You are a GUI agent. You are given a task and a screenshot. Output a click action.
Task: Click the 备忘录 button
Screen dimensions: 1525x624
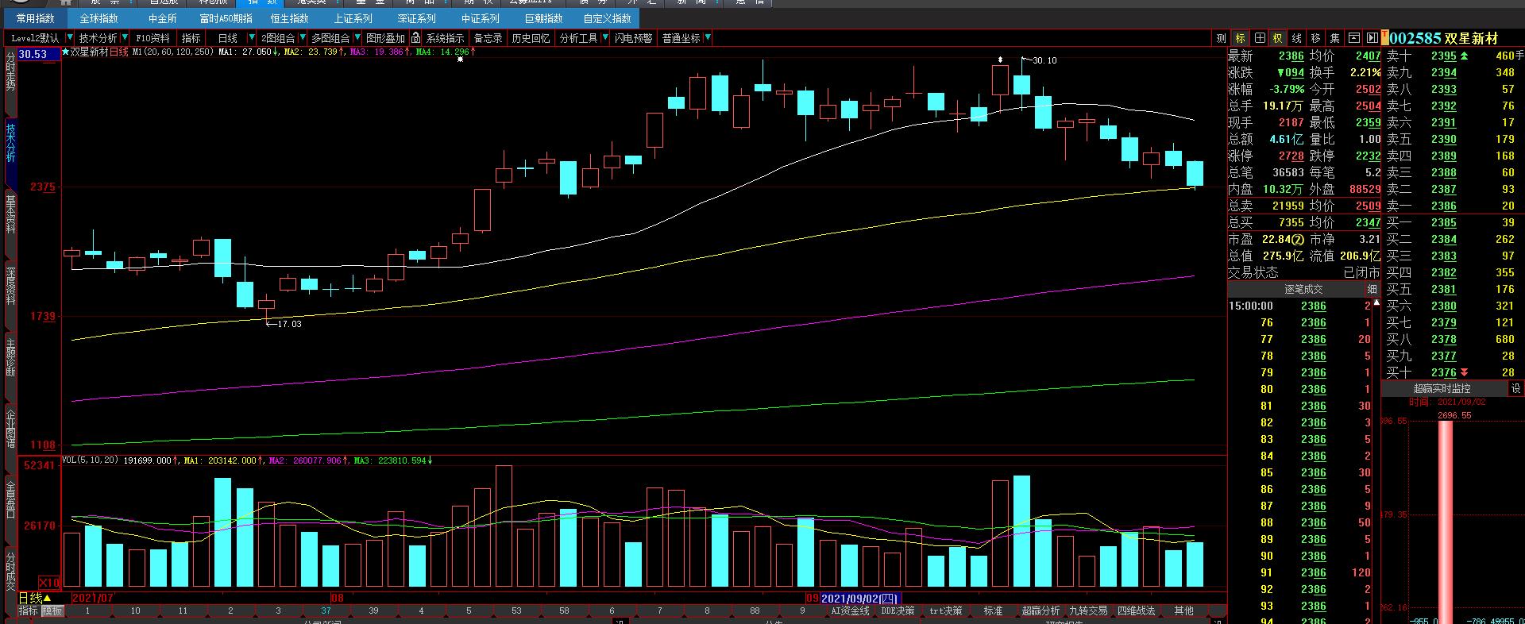[488, 38]
